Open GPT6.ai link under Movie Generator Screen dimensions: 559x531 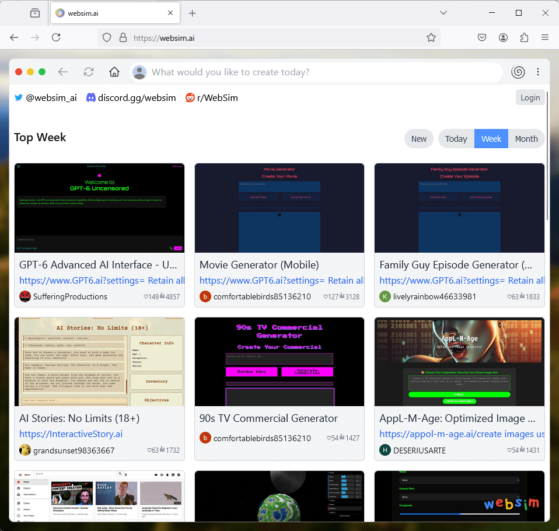(x=282, y=280)
